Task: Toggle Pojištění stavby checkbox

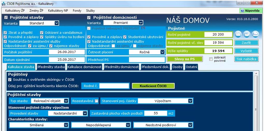Action: click(x=6, y=17)
